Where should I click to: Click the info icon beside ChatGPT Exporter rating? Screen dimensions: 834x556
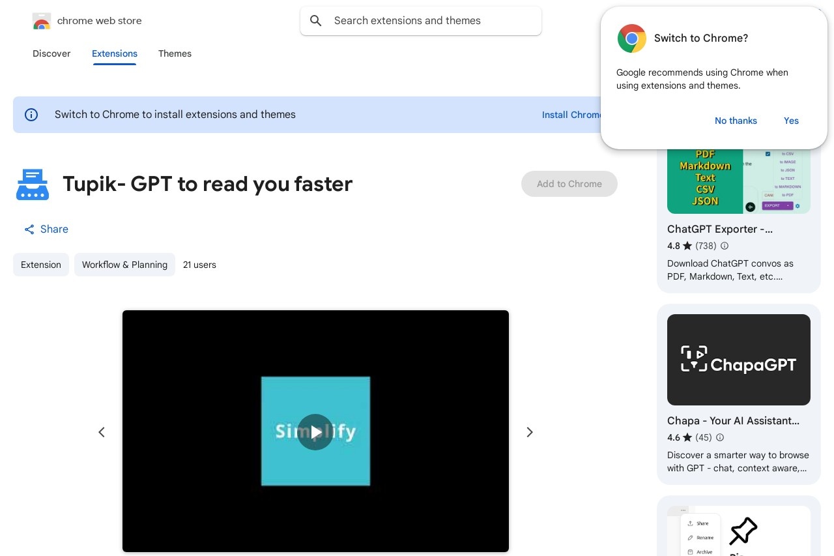click(x=725, y=246)
